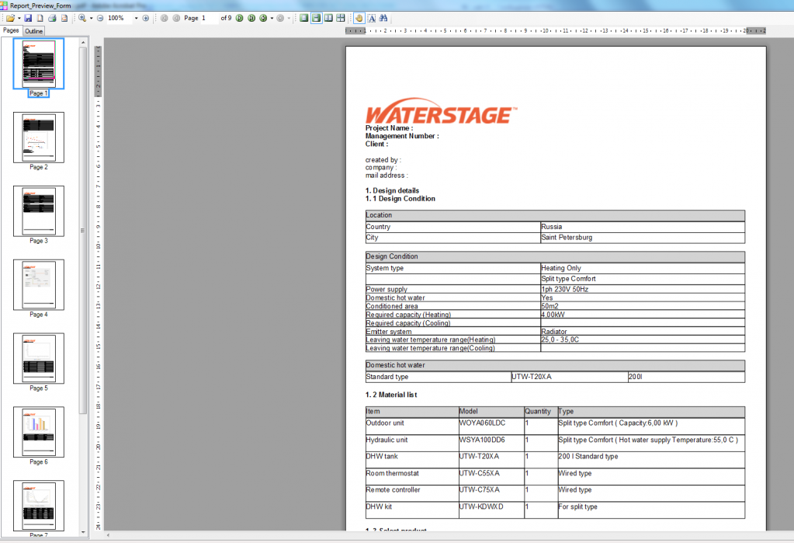Open the zoom percentage dropdown
This screenshot has height=543, width=794.
(137, 18)
